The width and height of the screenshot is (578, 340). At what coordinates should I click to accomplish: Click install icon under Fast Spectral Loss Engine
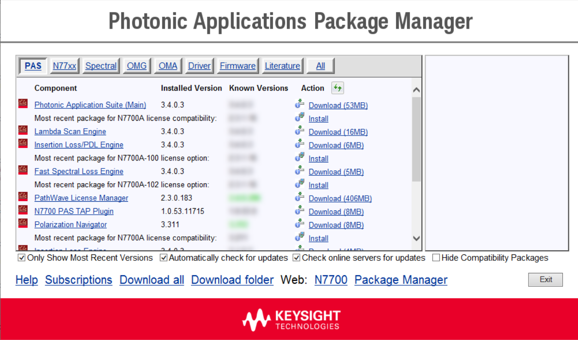coord(299,184)
